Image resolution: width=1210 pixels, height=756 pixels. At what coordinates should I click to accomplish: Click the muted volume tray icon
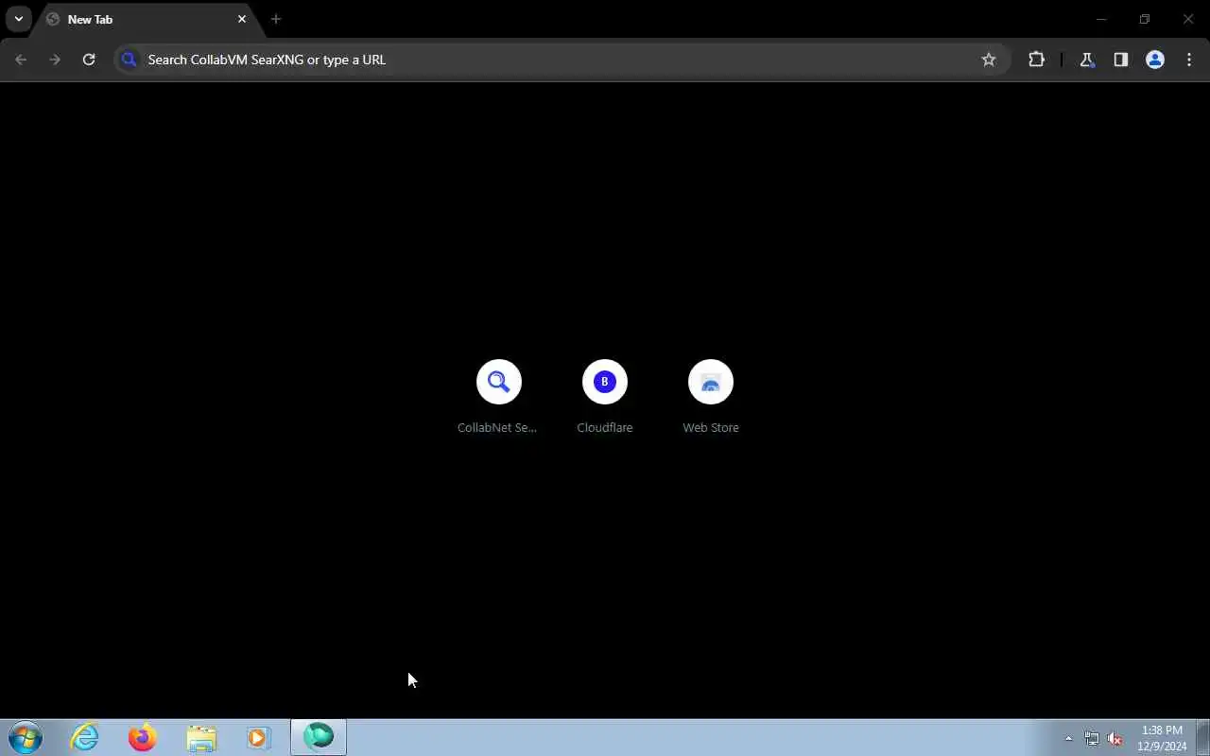click(1115, 738)
